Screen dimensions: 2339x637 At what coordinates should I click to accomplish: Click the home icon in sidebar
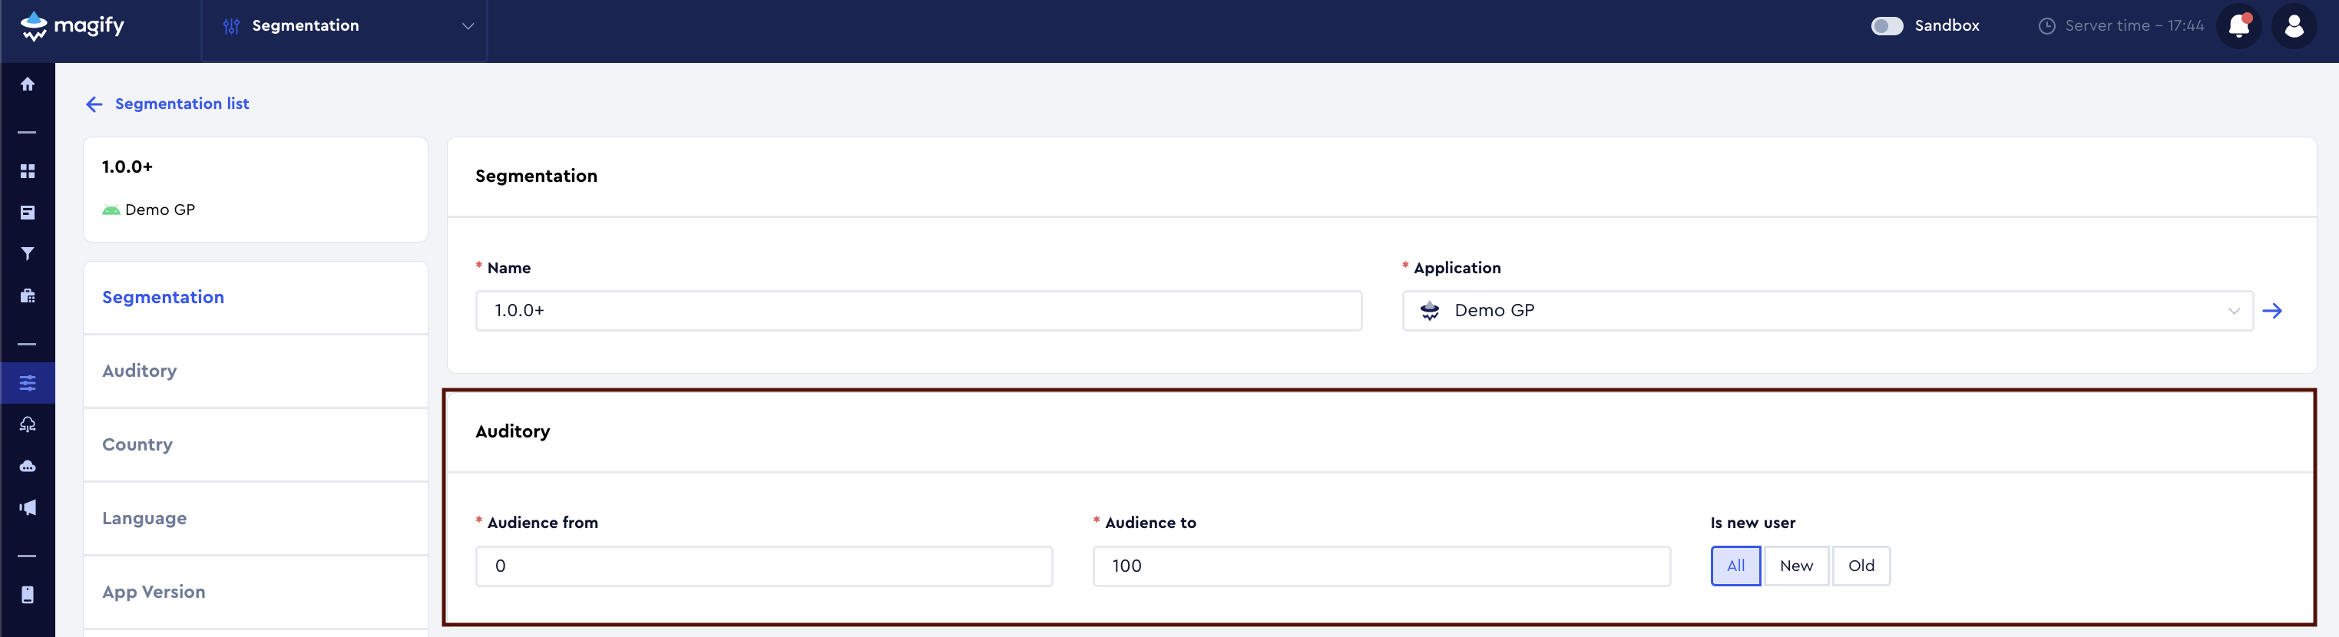tap(27, 84)
